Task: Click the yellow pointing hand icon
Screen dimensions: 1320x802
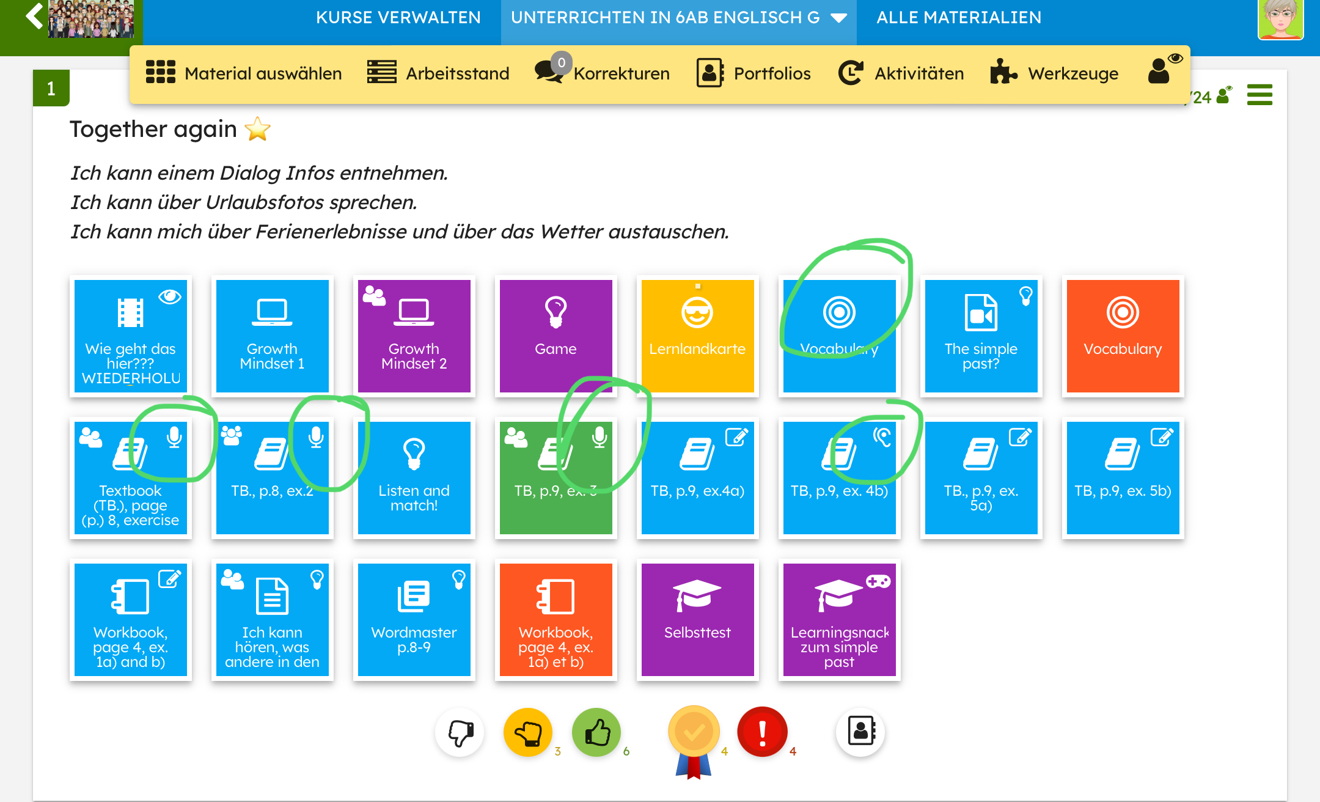Action: point(528,732)
